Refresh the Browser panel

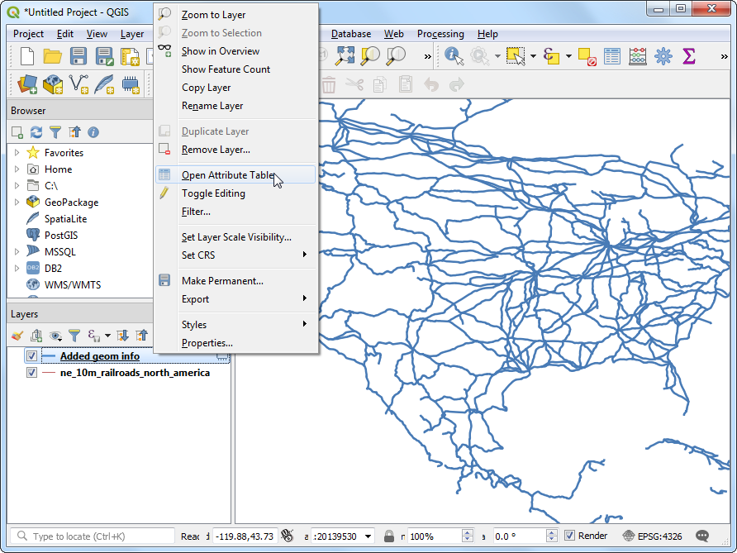click(x=36, y=132)
